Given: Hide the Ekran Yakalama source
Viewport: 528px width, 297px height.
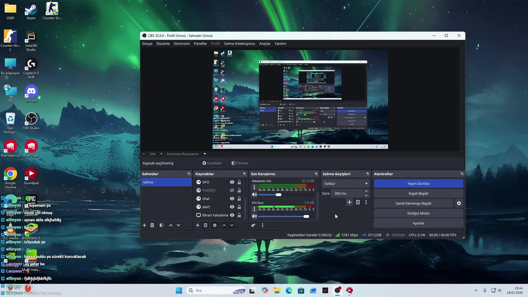Looking at the screenshot, I should (x=232, y=215).
